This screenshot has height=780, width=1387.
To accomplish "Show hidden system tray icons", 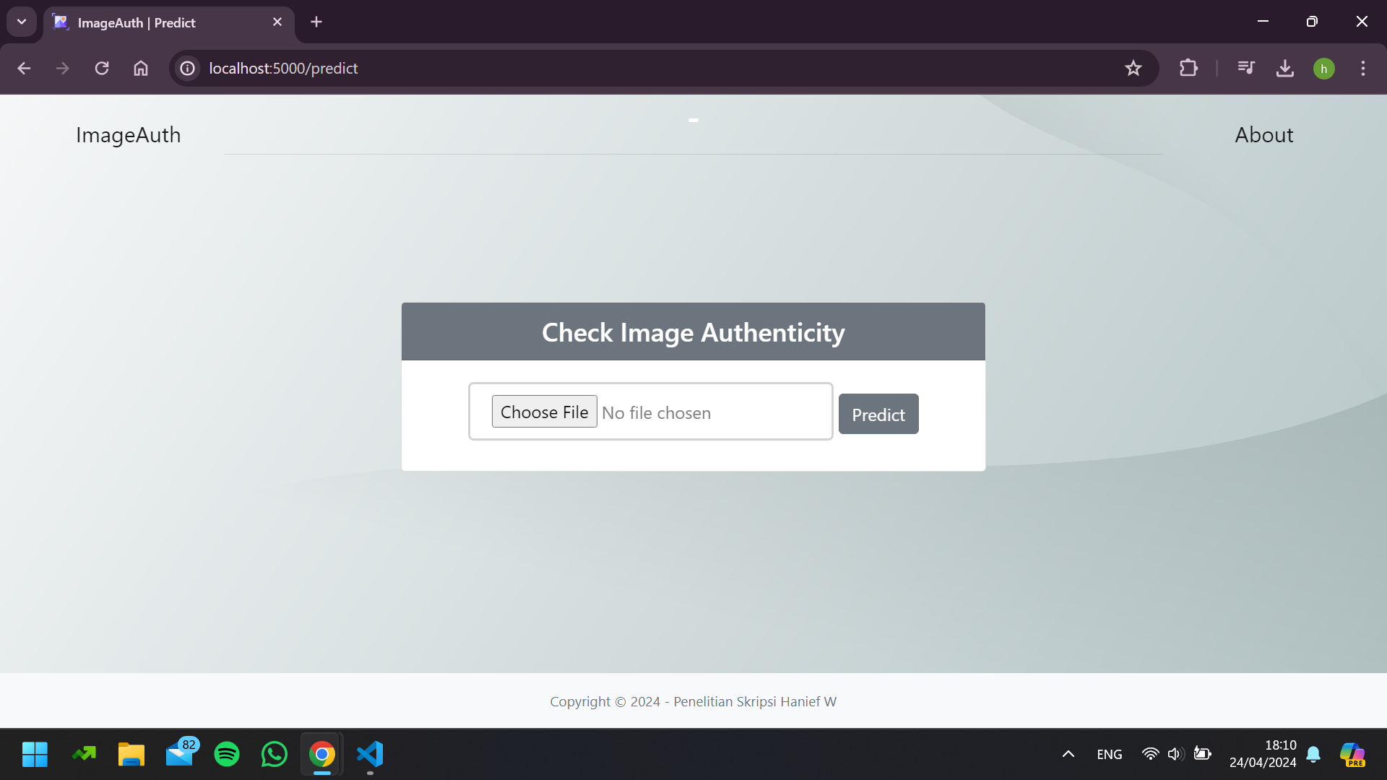I will pos(1068,754).
